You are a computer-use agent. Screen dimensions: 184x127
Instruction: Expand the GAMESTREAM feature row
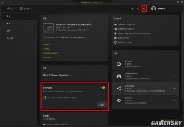click(x=175, y=76)
